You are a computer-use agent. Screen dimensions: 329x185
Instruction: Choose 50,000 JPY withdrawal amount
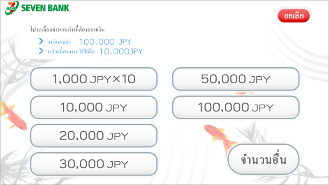[x=236, y=79]
